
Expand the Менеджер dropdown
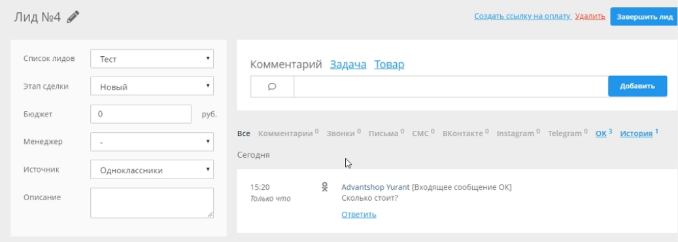[152, 141]
